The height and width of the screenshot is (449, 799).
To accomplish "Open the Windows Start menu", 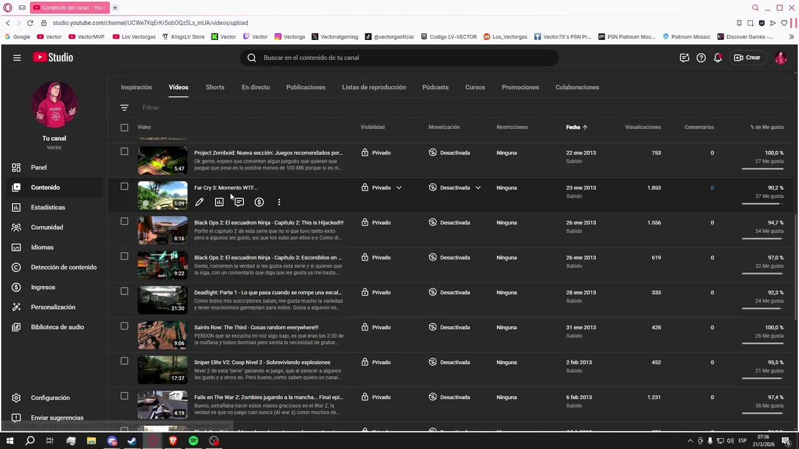I will click(x=10, y=441).
